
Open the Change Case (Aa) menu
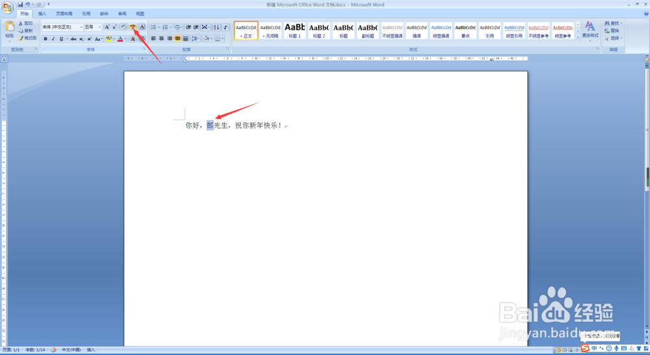(x=98, y=38)
